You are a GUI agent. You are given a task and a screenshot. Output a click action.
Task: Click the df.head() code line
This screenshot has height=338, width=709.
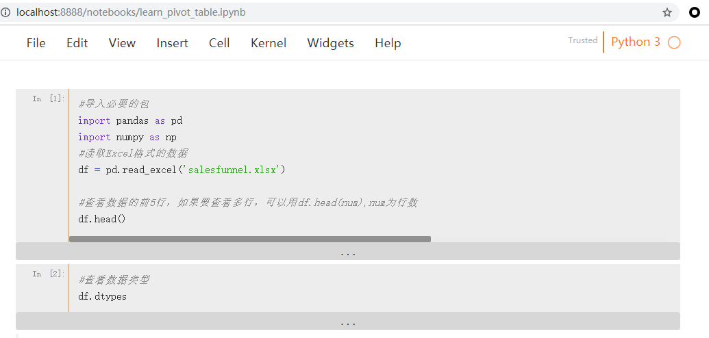[x=102, y=219]
